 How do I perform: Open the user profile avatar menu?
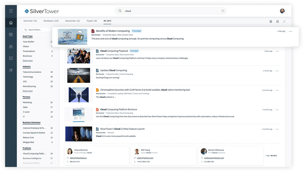click(282, 11)
